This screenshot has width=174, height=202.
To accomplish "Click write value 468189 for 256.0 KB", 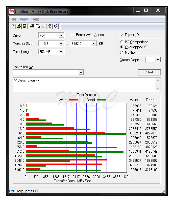I will tap(136, 147).
